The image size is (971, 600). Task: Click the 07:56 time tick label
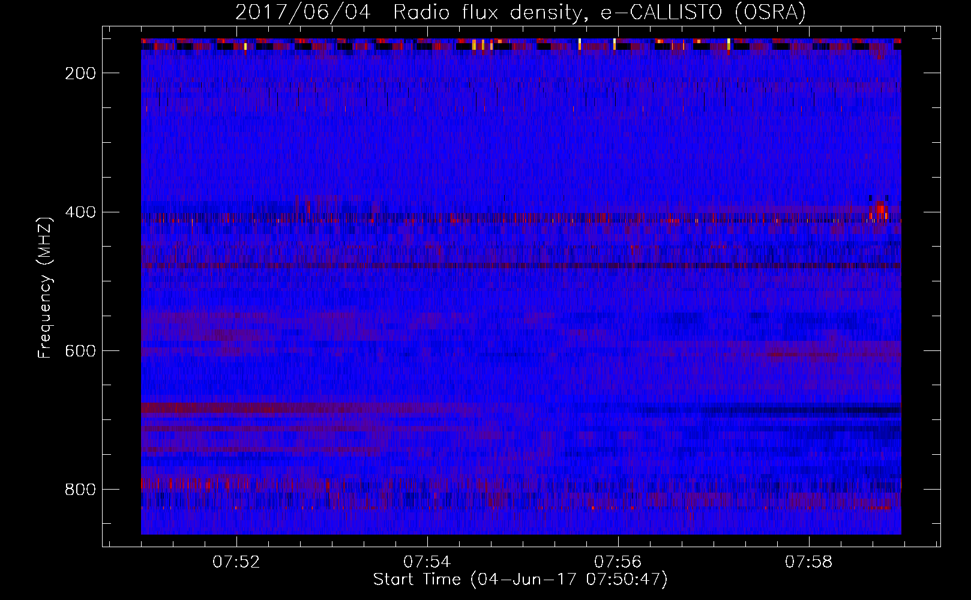618,562
